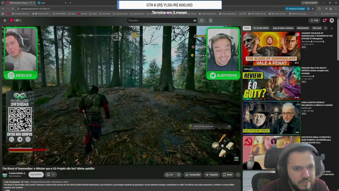Viewport: 339px width, 191px height.
Task: Select the Relacionados chip
Action: (303, 28)
